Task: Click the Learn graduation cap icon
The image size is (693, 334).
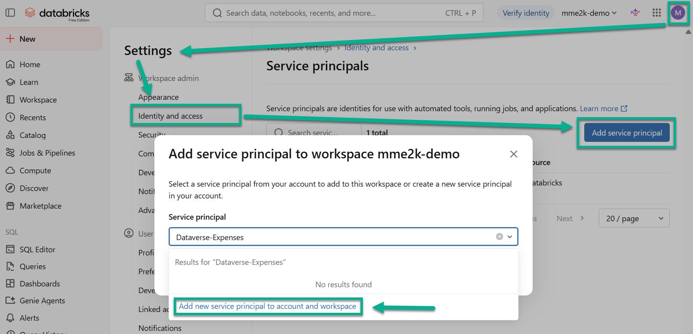Action: (10, 82)
